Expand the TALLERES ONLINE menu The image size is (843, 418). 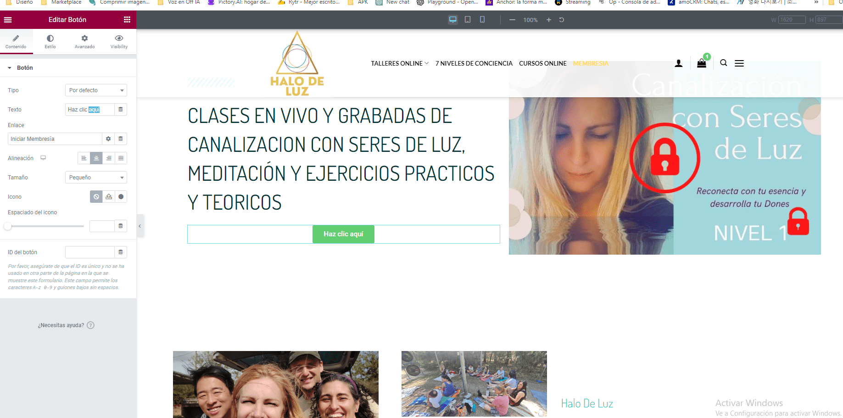(x=400, y=63)
